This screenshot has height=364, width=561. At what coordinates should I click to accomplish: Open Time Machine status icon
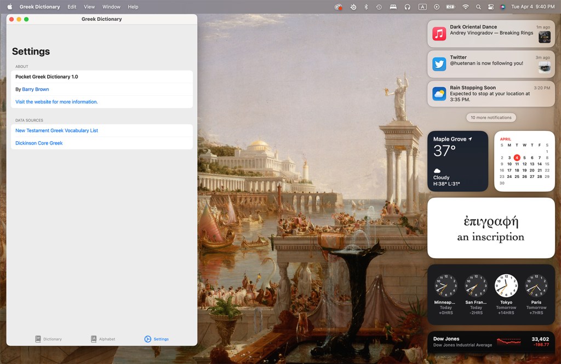379,7
